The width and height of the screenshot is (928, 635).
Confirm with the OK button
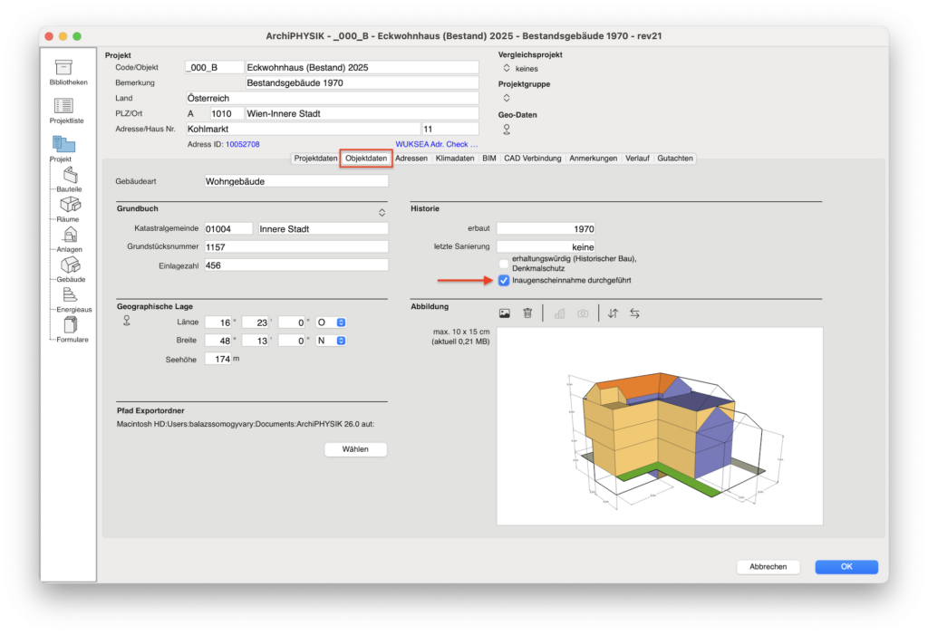(x=846, y=567)
